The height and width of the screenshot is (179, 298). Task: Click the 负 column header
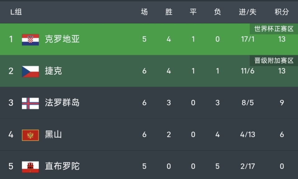pyautogui.click(x=217, y=12)
